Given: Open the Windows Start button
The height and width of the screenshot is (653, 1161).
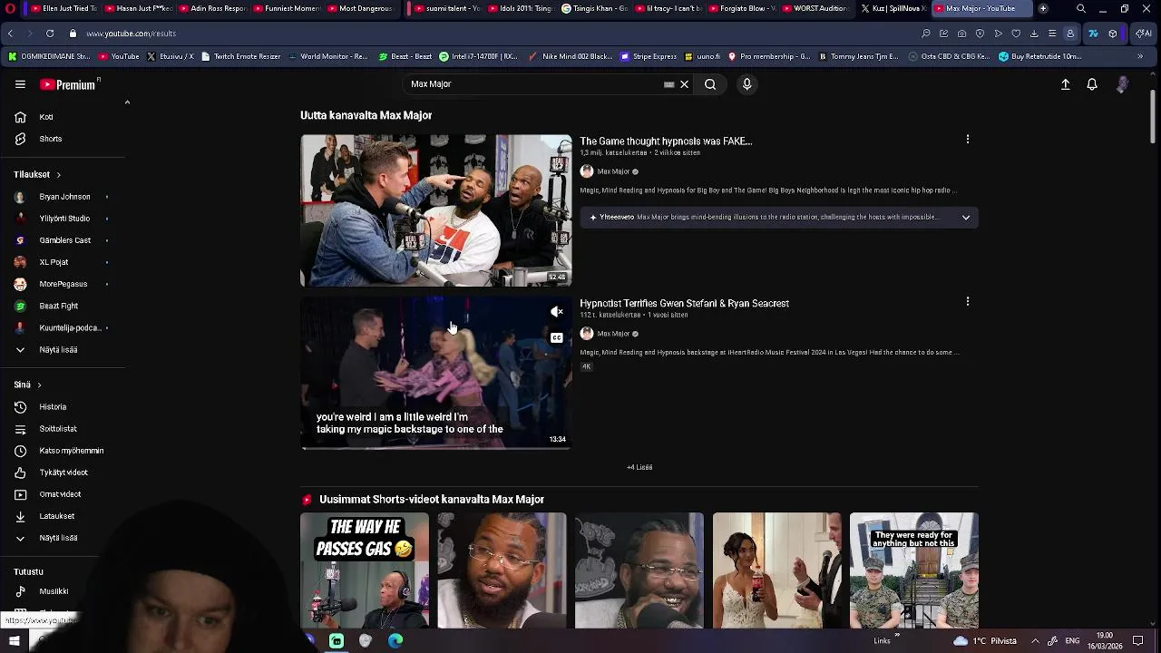Looking at the screenshot, I should 14,641.
